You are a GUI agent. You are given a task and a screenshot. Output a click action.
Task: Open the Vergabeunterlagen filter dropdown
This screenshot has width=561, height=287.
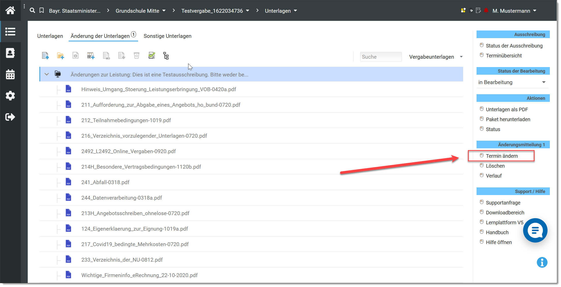(436, 57)
